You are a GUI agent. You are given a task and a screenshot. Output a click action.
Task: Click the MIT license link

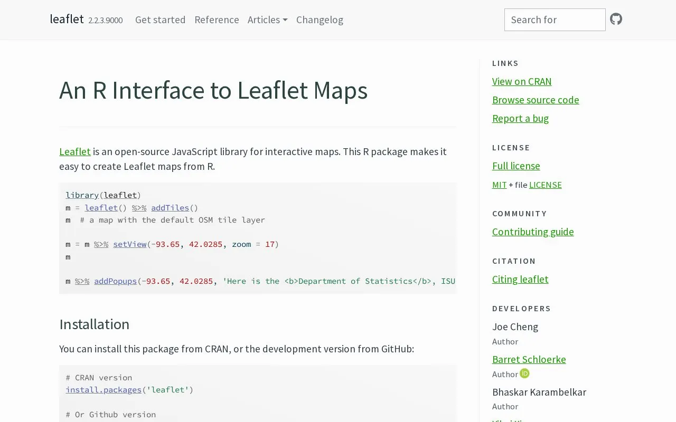pyautogui.click(x=499, y=185)
